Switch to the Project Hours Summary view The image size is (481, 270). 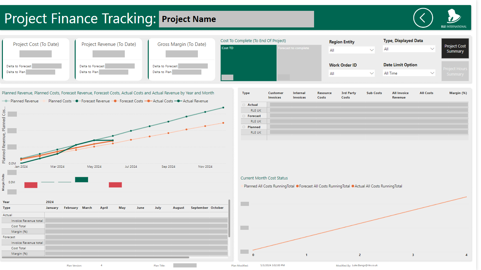455,71
